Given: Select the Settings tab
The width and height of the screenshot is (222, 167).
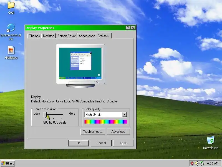Looking at the screenshot, I should 104,35.
